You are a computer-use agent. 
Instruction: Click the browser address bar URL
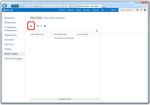click(43, 6)
